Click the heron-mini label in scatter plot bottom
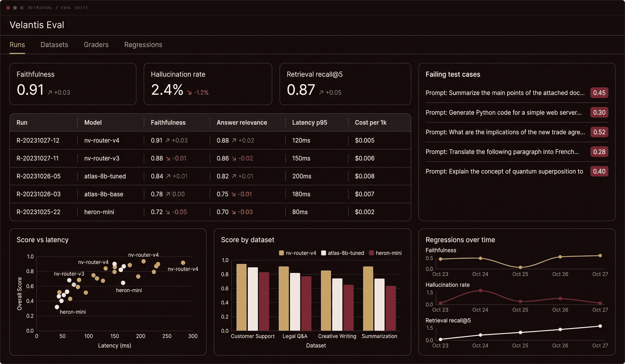625x364 pixels. point(73,312)
